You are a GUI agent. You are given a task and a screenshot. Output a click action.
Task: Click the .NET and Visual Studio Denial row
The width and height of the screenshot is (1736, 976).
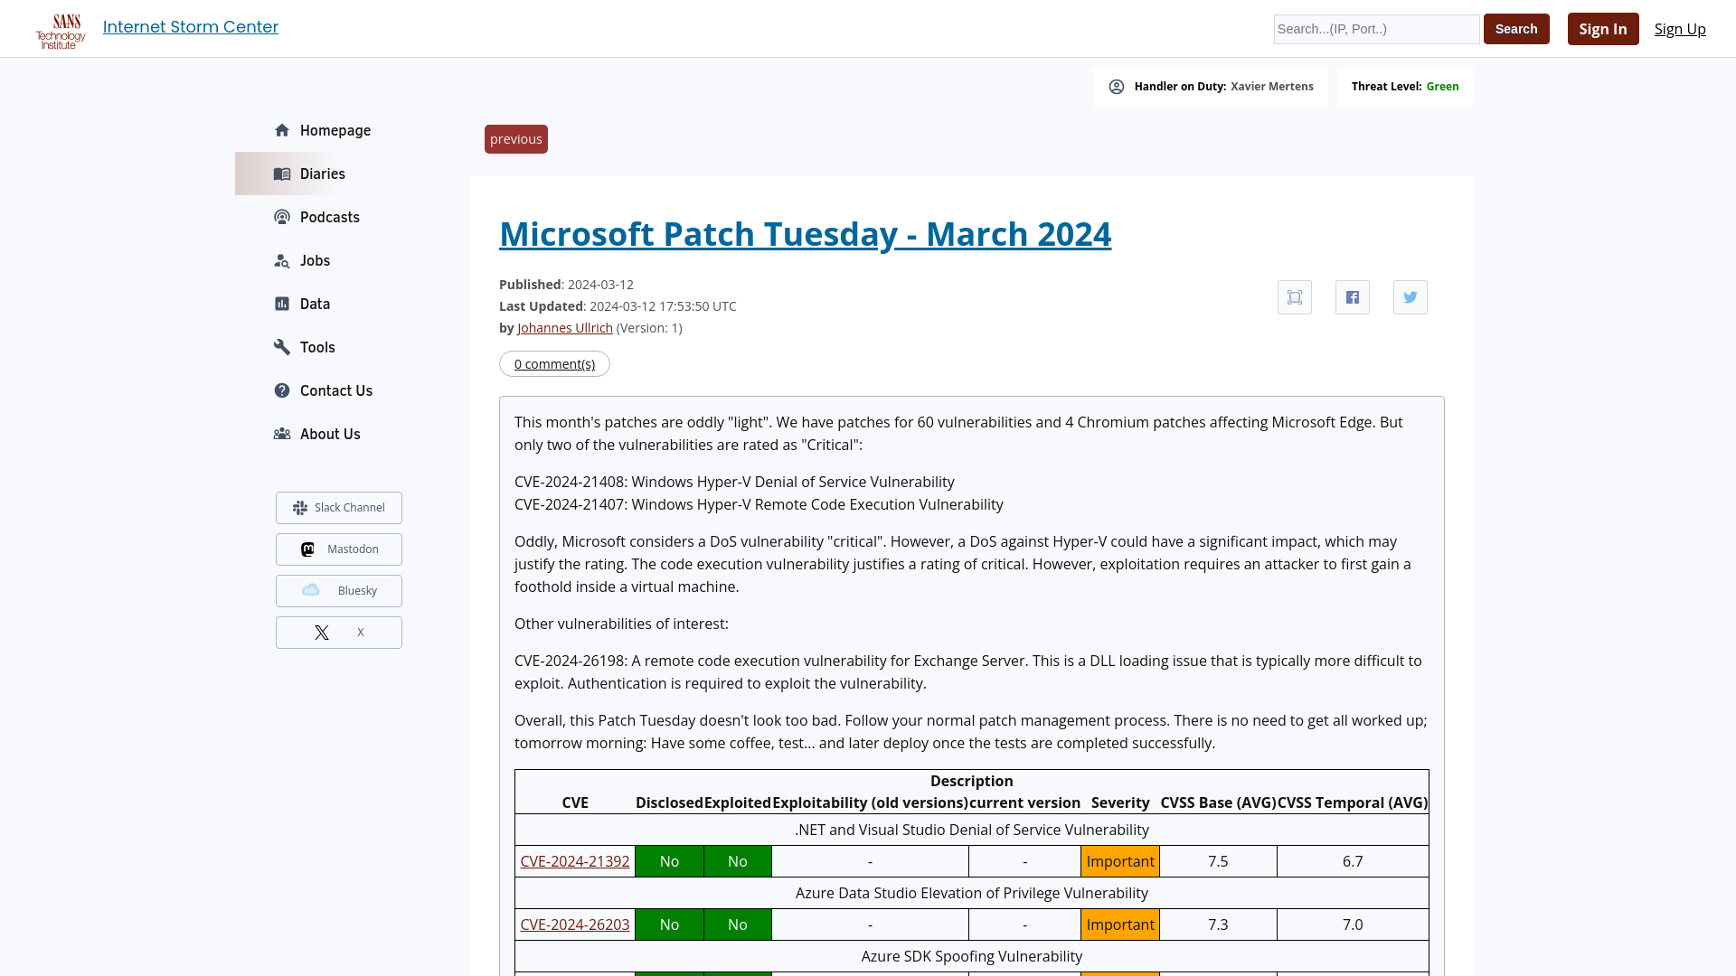(972, 830)
